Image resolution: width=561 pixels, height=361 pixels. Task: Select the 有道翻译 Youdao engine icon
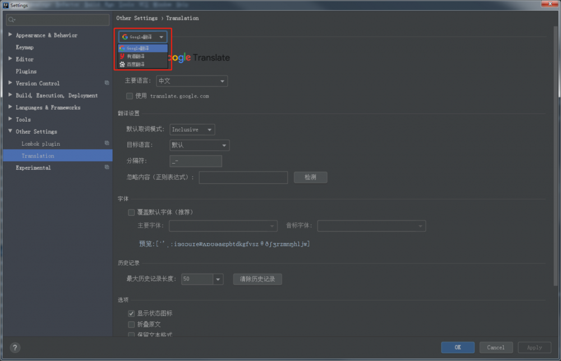(122, 56)
